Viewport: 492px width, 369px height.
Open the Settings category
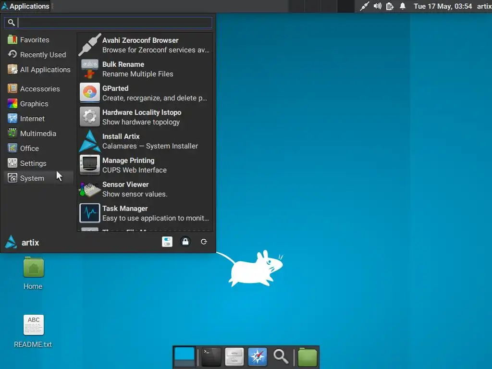click(38, 163)
